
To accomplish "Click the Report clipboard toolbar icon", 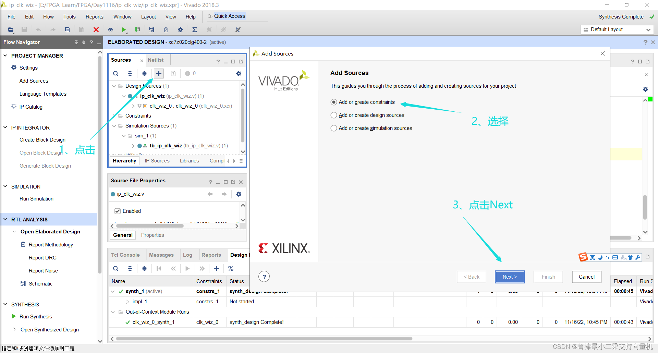I will click(166, 30).
